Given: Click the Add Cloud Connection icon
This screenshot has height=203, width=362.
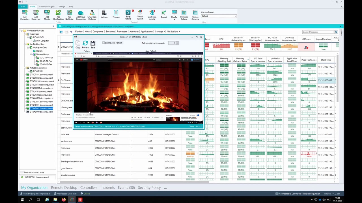Looking at the screenshot, I should click(x=81, y=15).
